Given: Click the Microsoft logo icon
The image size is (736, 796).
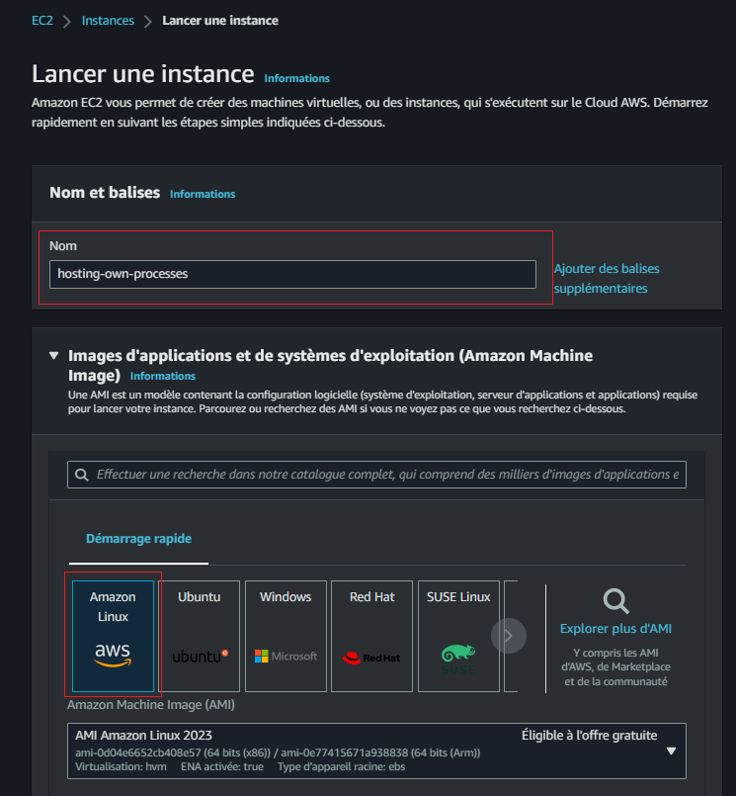Looking at the screenshot, I should coord(286,657).
